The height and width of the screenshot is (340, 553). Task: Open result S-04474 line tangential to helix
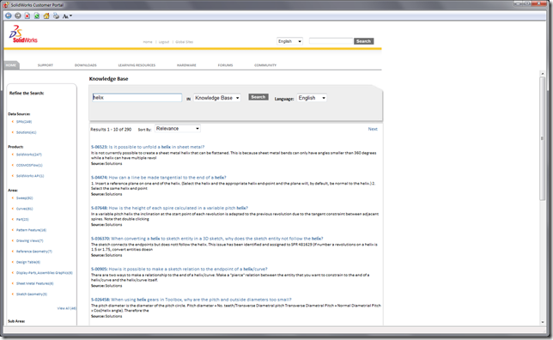158,178
